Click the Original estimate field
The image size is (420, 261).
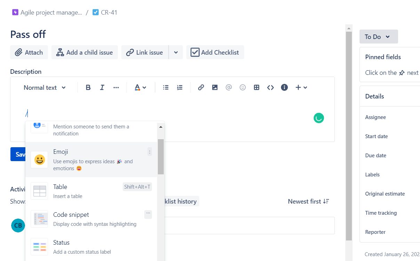385,194
